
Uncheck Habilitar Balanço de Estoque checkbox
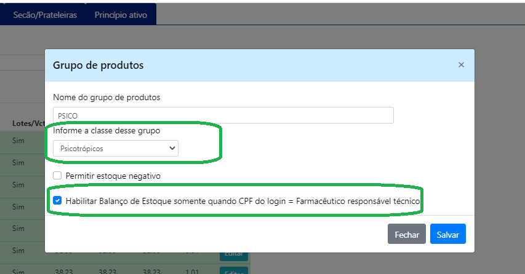coord(57,200)
